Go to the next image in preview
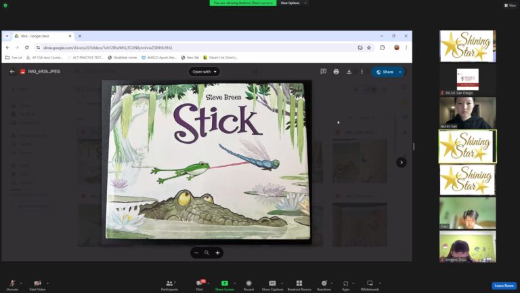The width and height of the screenshot is (520, 293). [x=402, y=163]
